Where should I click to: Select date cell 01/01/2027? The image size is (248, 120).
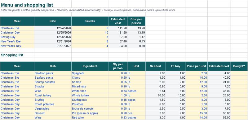point(53,46)
